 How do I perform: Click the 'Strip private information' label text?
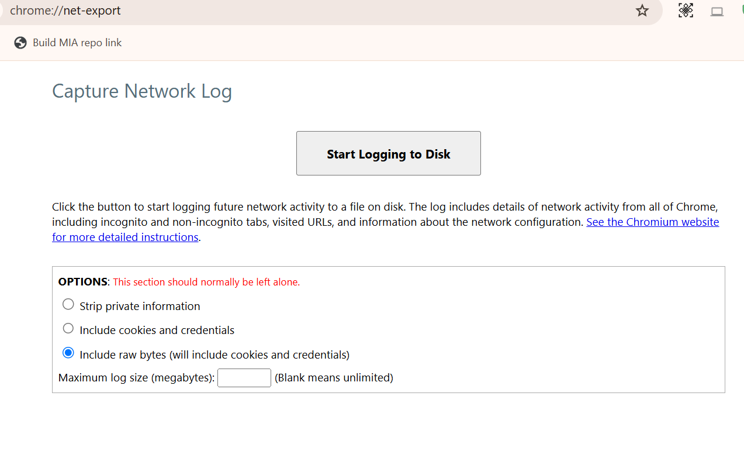click(140, 306)
